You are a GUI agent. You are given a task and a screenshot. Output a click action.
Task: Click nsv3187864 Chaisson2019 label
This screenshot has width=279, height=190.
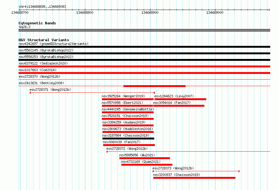(126, 135)
